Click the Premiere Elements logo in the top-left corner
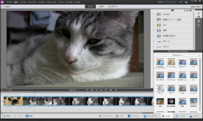 pos(2,2)
